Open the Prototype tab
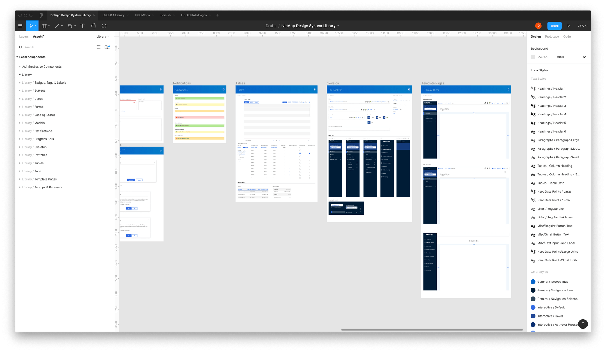 (551, 37)
